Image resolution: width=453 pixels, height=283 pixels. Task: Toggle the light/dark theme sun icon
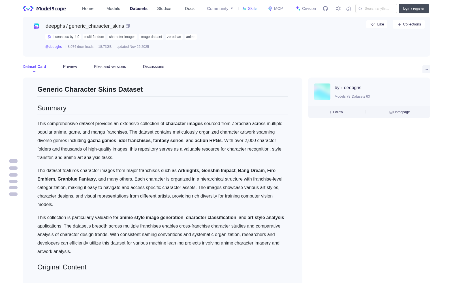[x=338, y=8]
